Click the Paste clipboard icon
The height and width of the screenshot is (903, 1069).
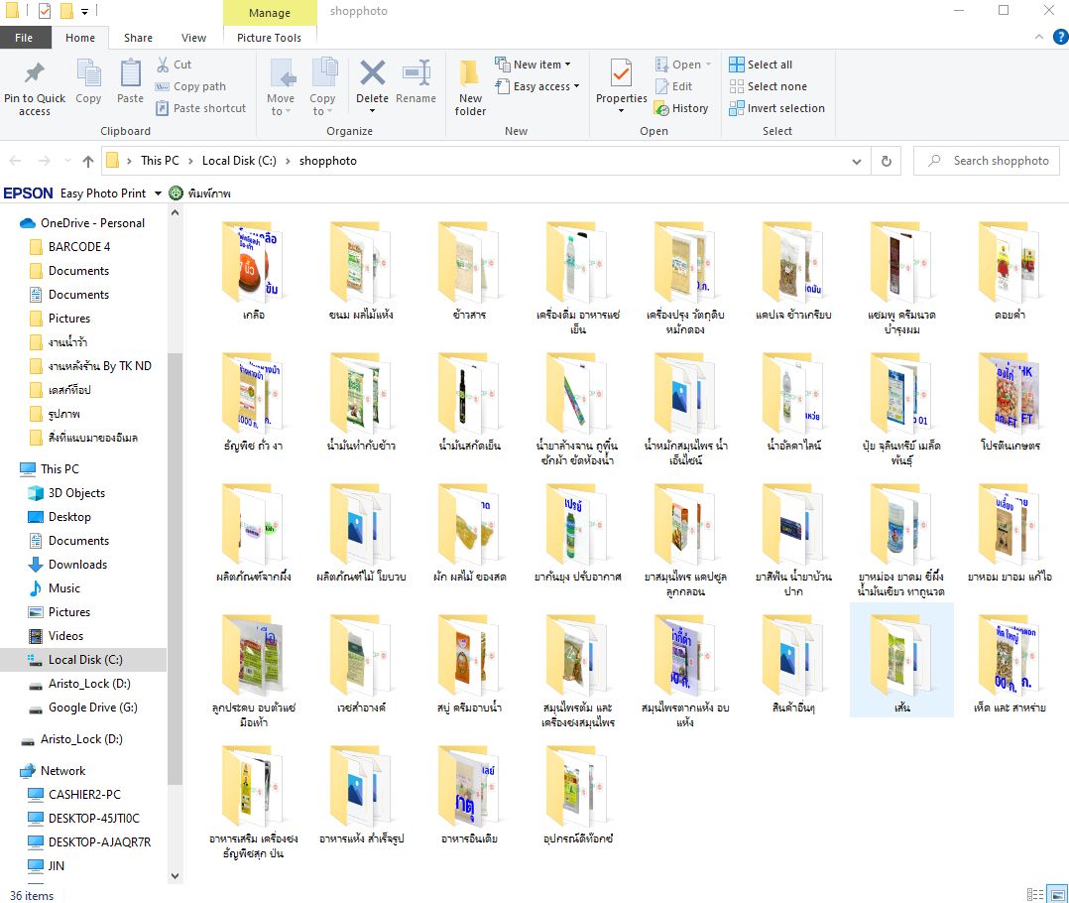[x=130, y=74]
